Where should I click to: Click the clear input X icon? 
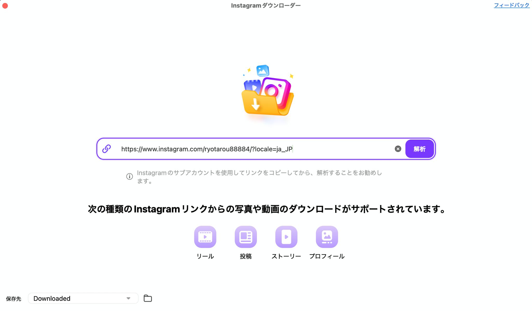point(398,148)
